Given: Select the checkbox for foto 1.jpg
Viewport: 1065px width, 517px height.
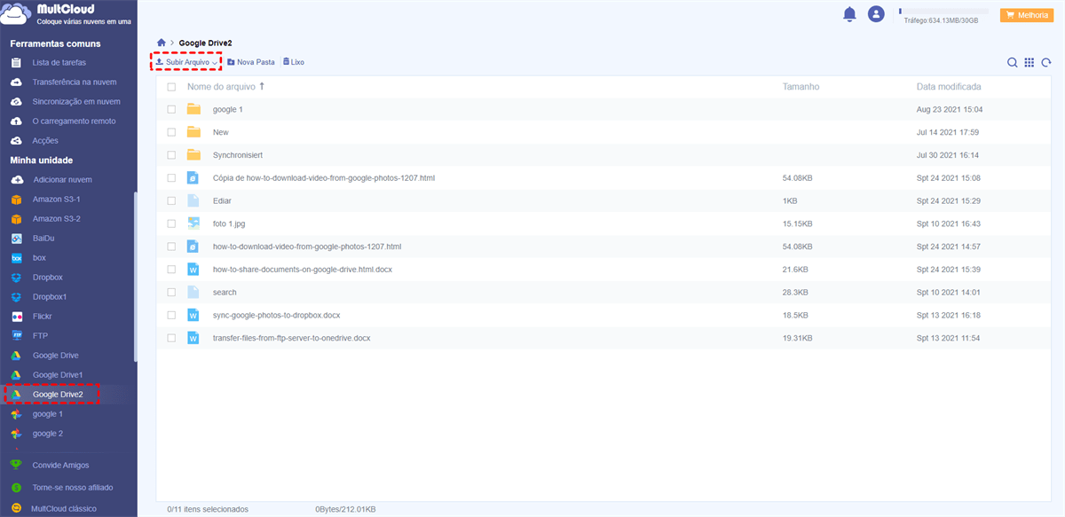Looking at the screenshot, I should [172, 223].
